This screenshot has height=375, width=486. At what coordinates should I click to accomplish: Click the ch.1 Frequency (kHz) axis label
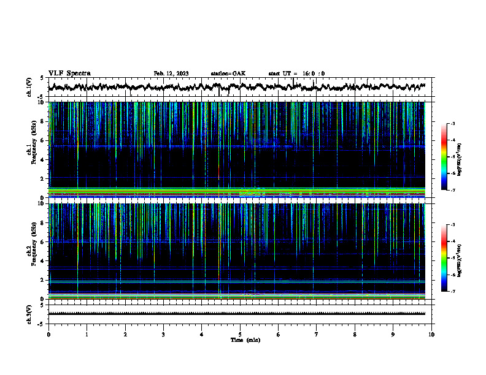coord(34,142)
